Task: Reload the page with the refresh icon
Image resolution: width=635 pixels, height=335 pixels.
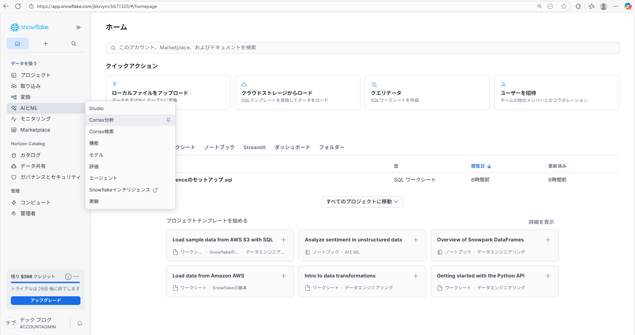Action: click(x=18, y=6)
